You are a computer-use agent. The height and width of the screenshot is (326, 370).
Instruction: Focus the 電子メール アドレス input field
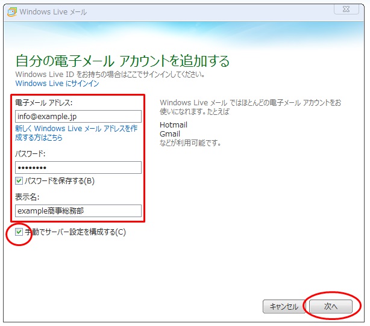click(78, 116)
